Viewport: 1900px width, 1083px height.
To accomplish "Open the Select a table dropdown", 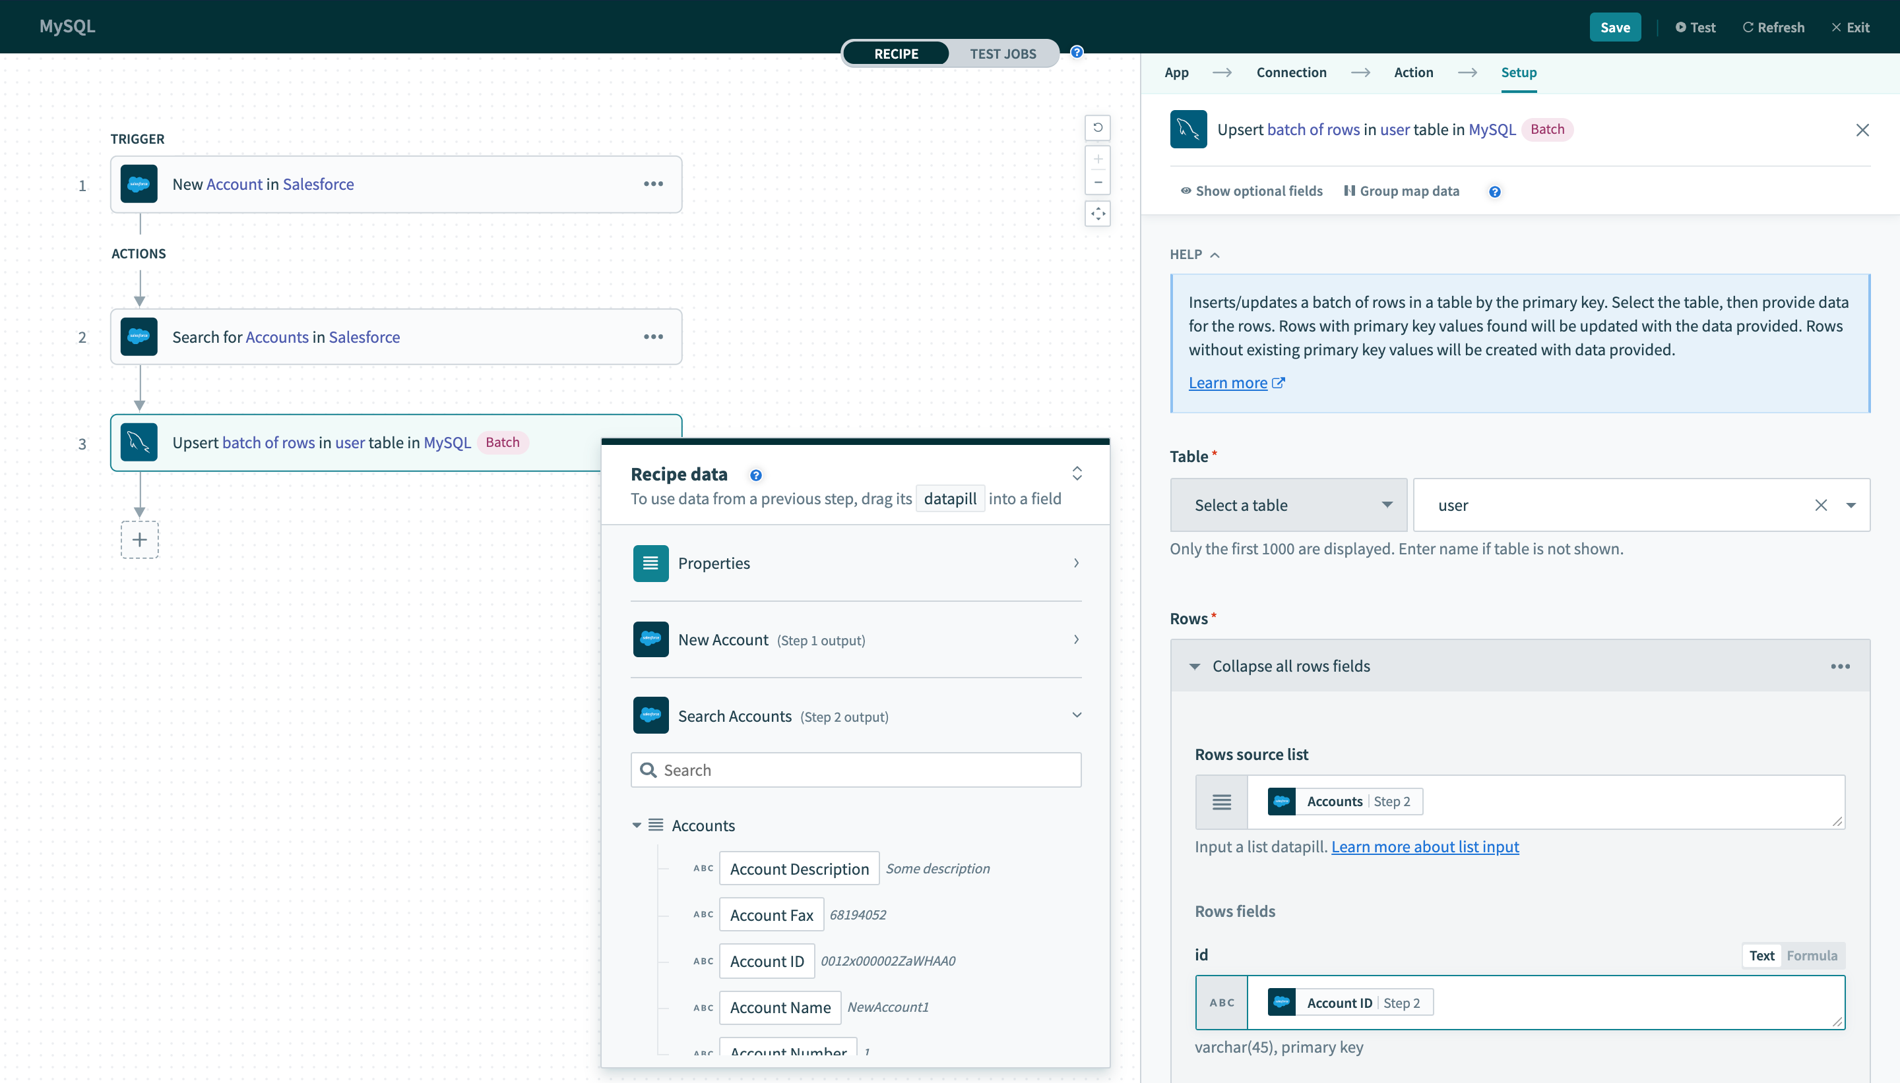I will point(1285,504).
